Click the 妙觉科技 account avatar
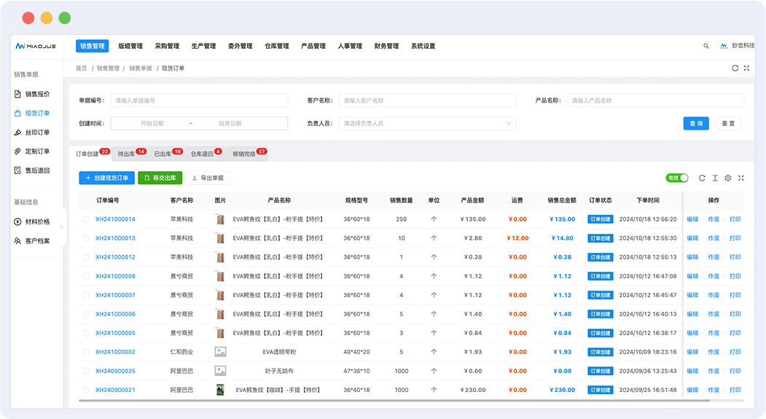766x419 pixels. (724, 46)
